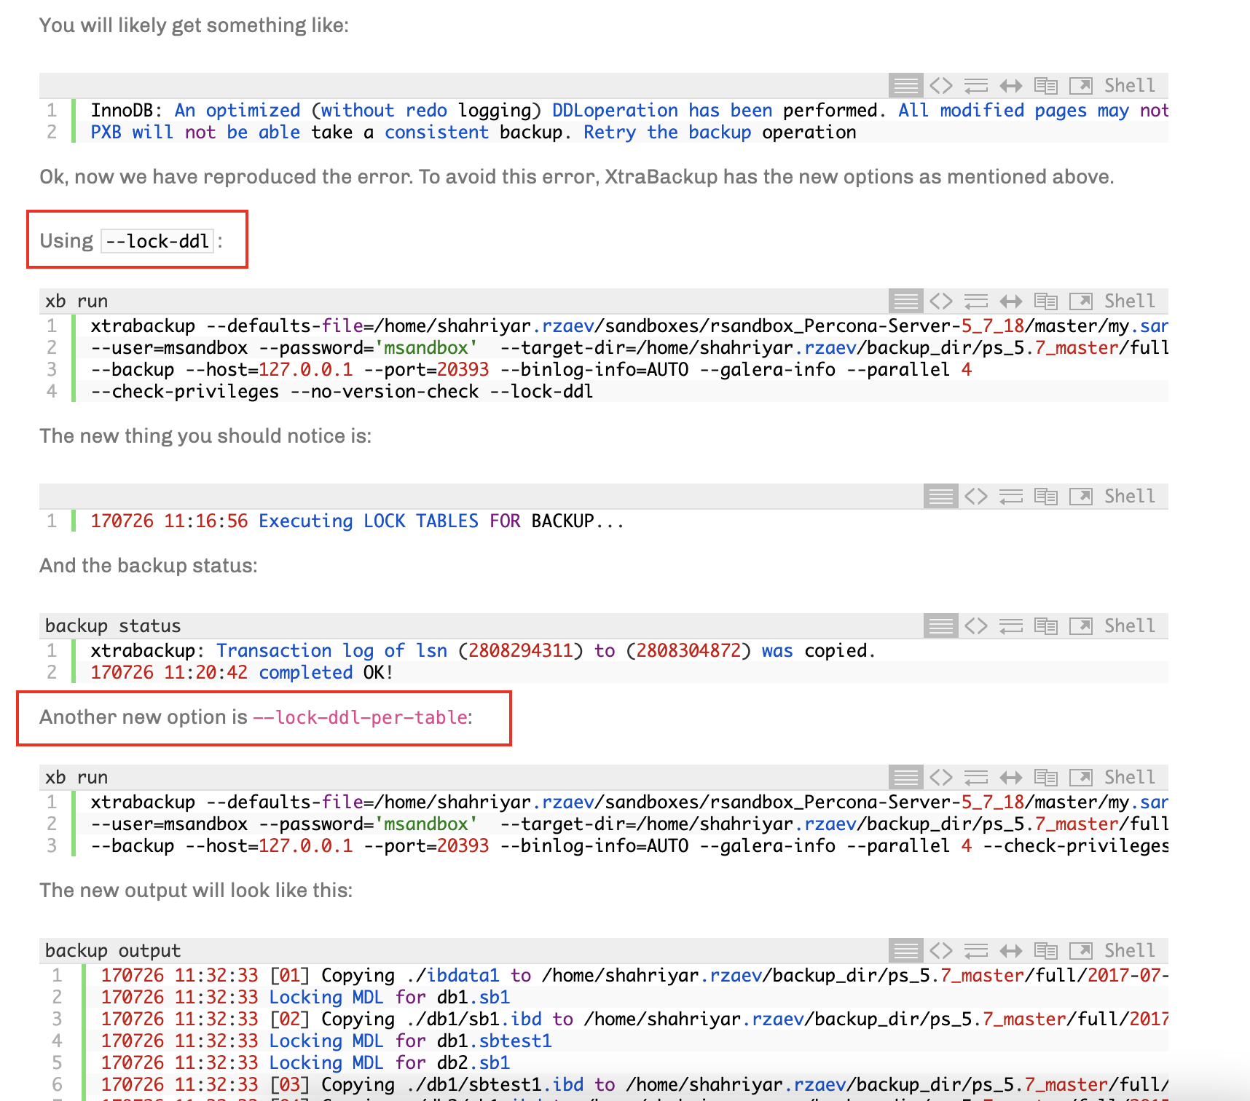Click the 'Locking MDL for db2.sb1' line
Viewport: 1250px width, 1101px height.
(305, 1063)
